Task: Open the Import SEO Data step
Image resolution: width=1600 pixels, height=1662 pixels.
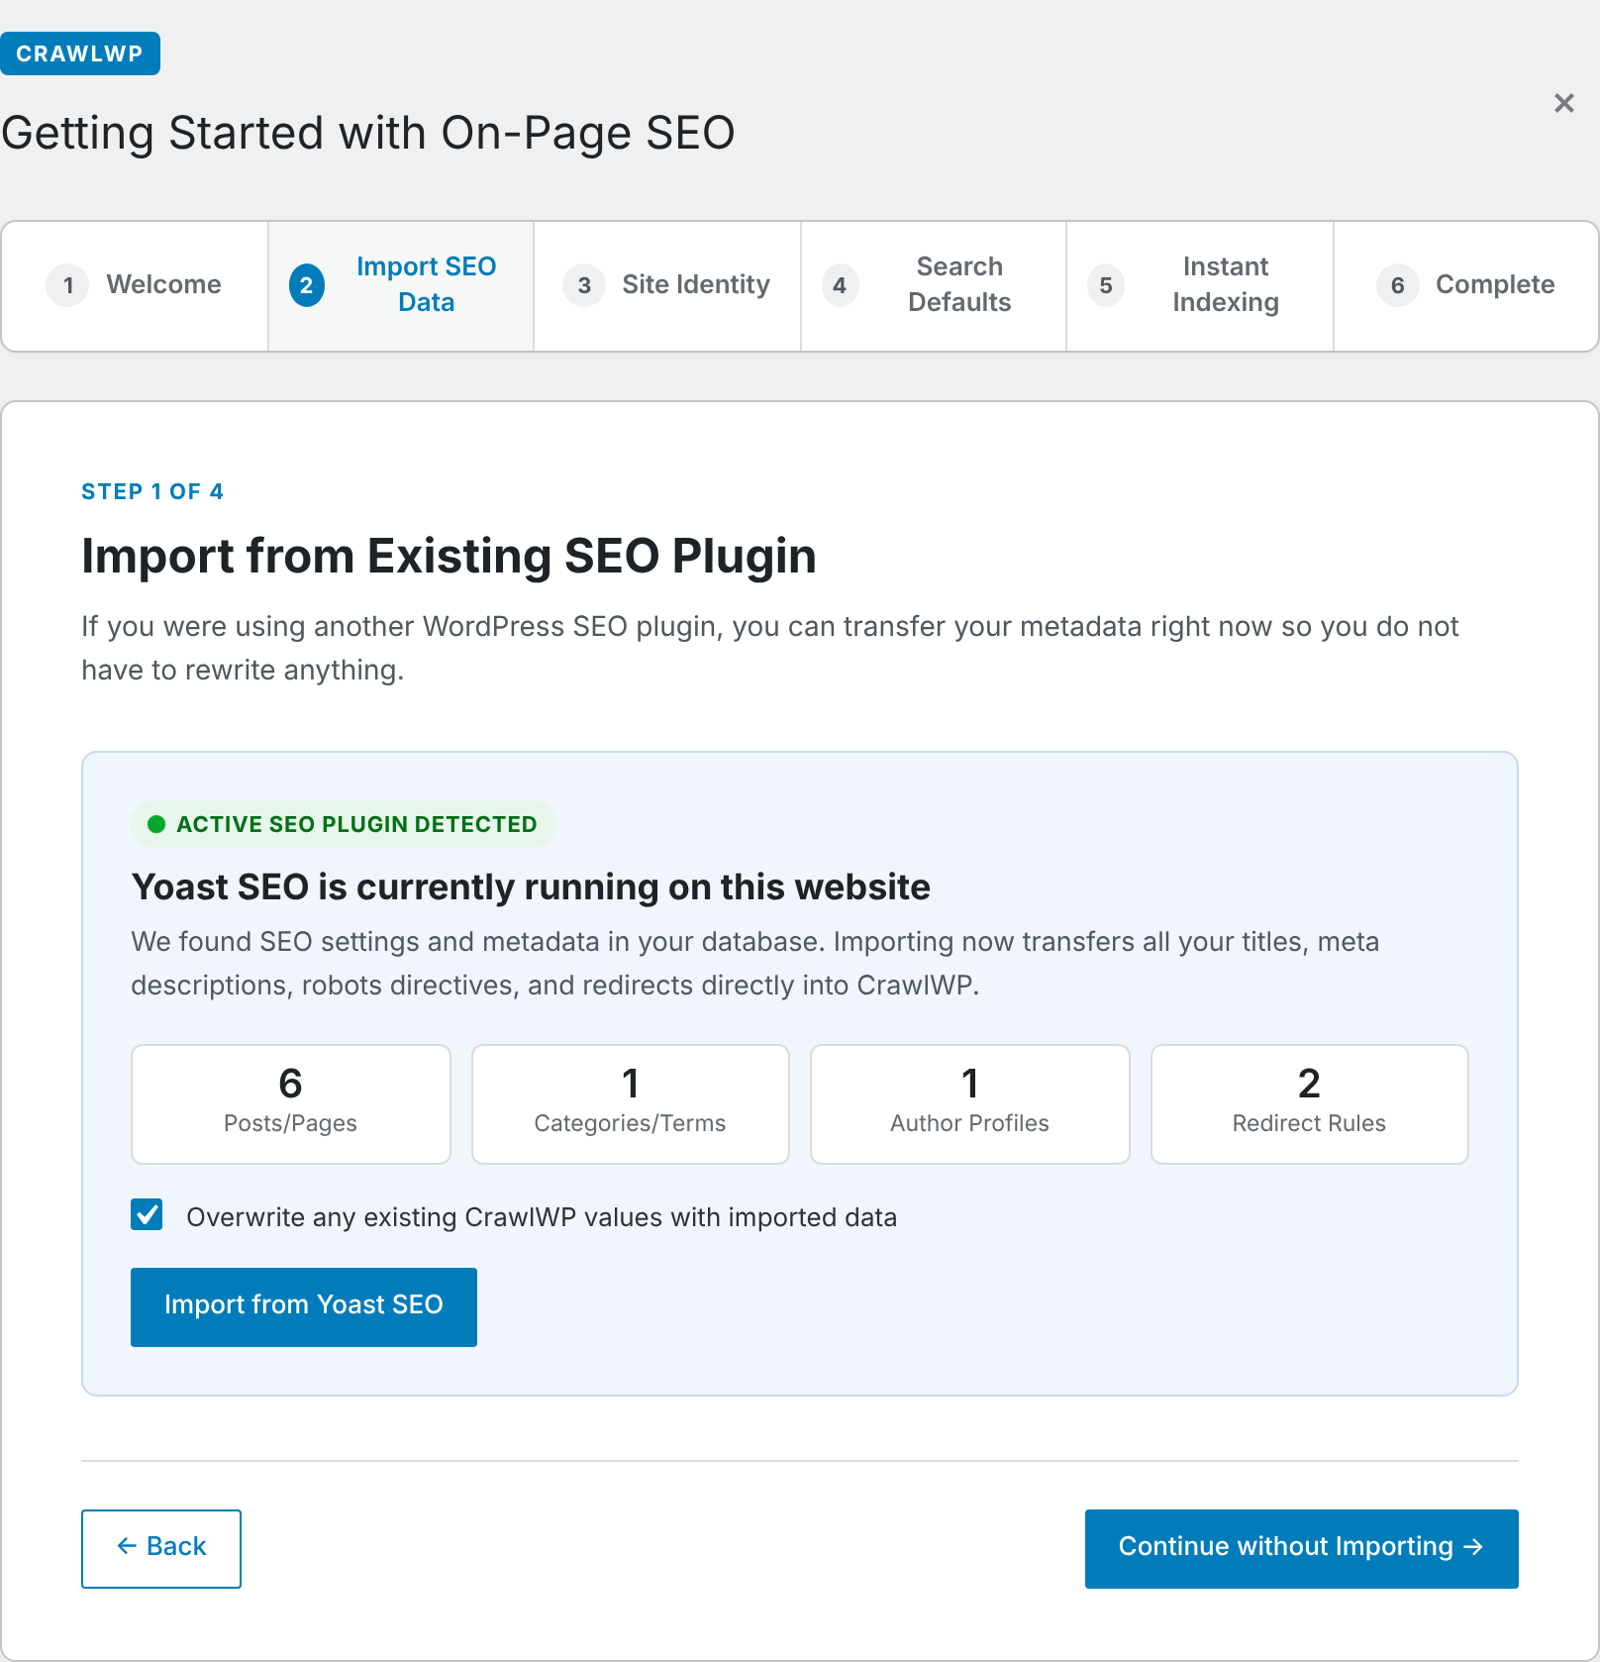Action: (401, 285)
